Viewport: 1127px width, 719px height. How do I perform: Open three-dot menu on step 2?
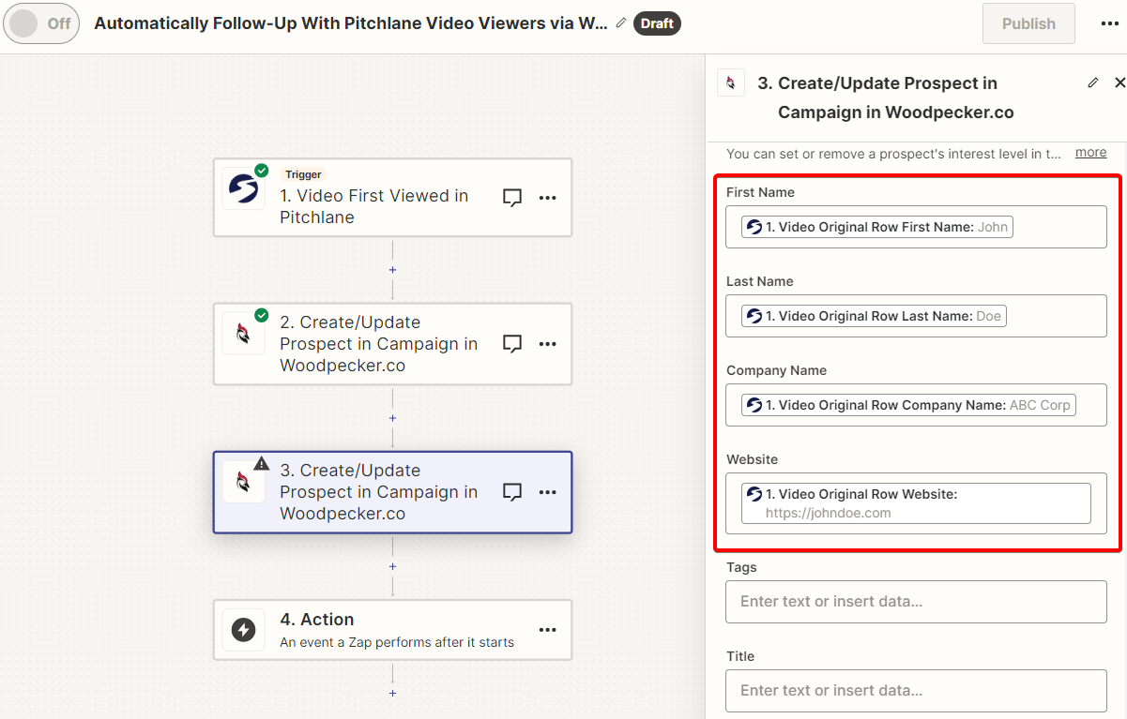[x=548, y=344]
